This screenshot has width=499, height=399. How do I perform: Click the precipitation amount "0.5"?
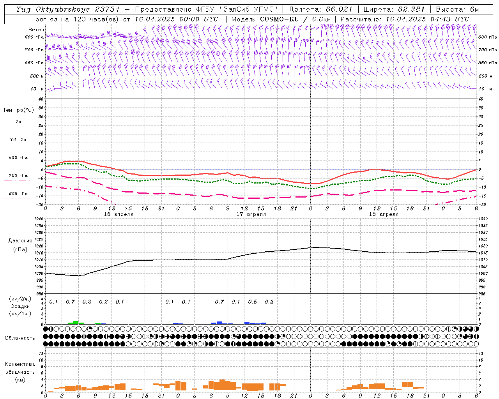pos(253,302)
